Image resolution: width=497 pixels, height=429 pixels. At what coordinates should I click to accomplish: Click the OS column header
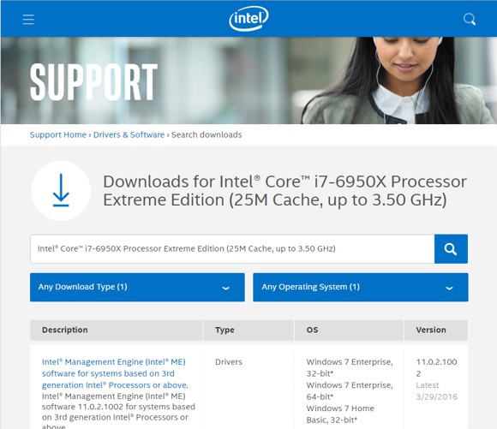pyautogui.click(x=349, y=330)
